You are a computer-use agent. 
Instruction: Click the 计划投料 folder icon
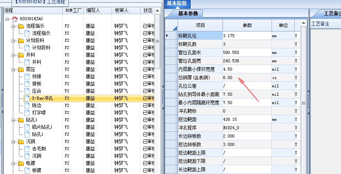coord(21,40)
